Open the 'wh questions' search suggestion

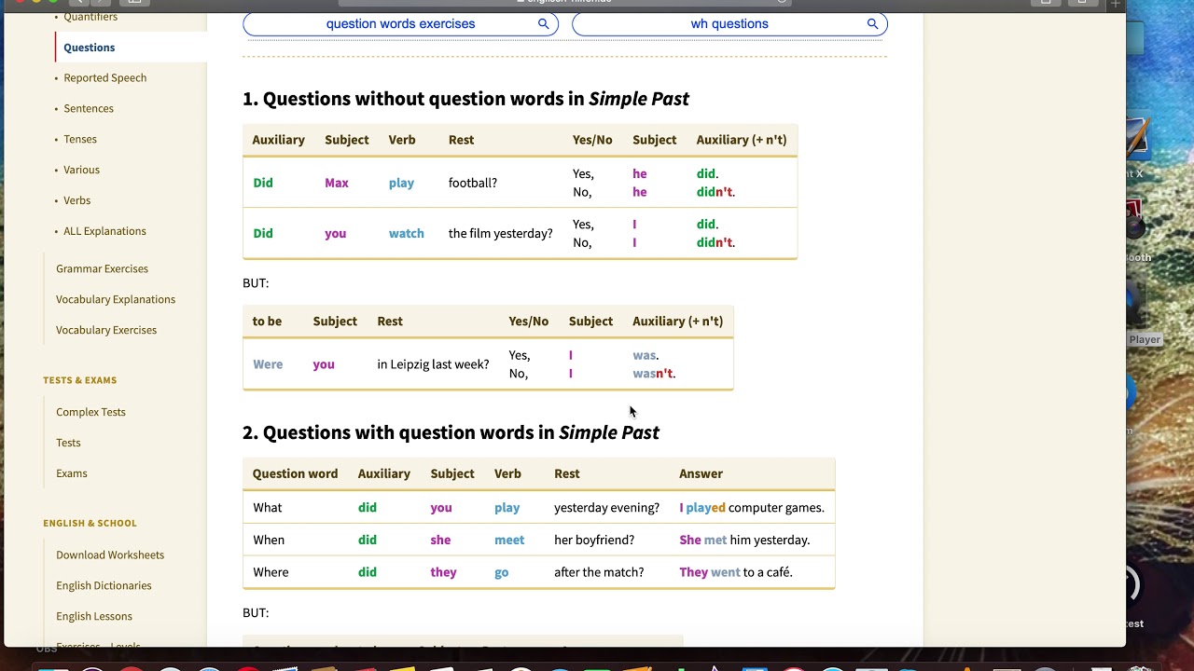point(729,24)
